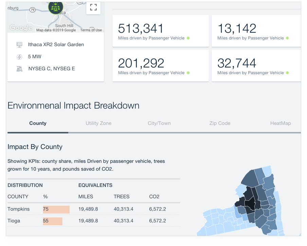Click the Tompkins 75 percent bar
Viewport: 307px width, 246px height.
[x=56, y=209]
